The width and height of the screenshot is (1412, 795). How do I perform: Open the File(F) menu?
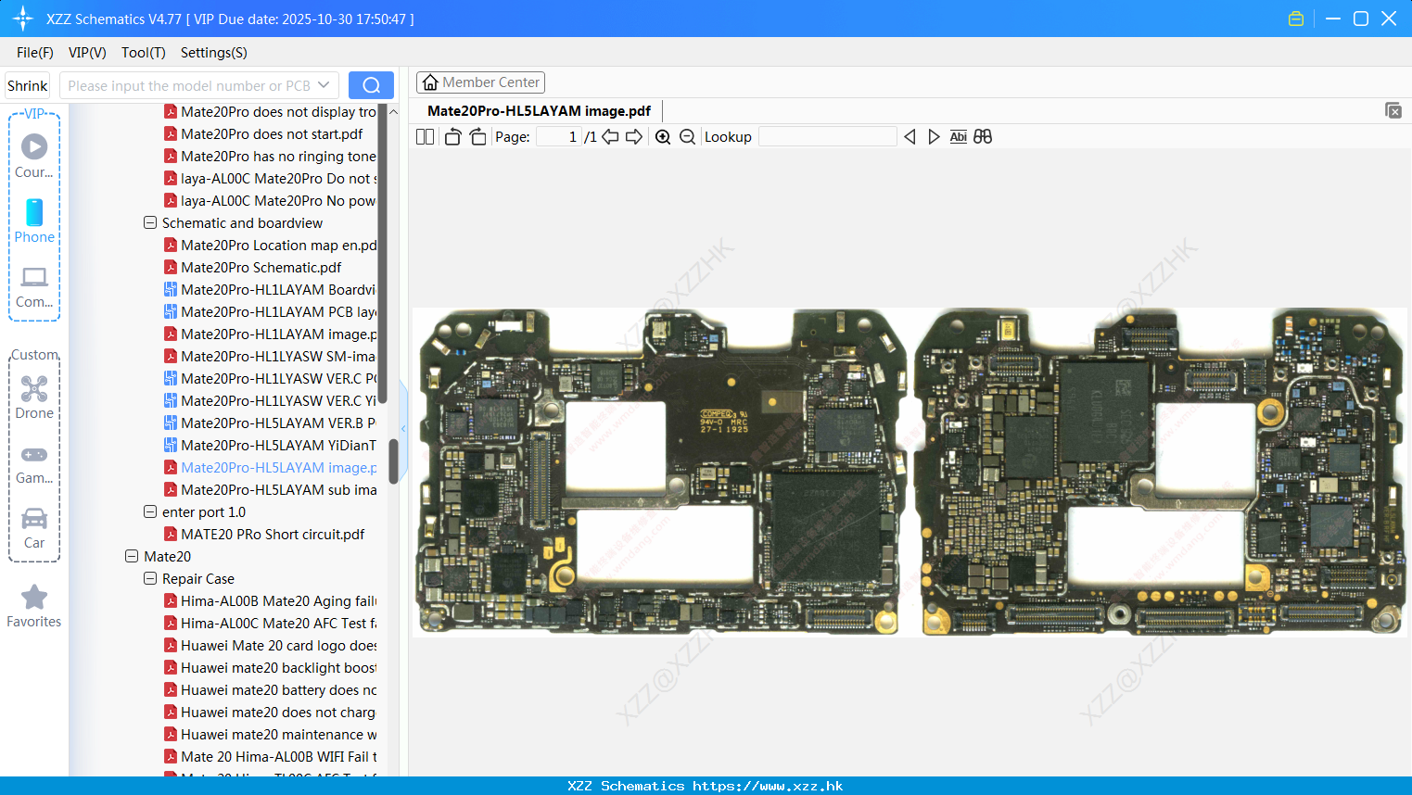(x=35, y=53)
